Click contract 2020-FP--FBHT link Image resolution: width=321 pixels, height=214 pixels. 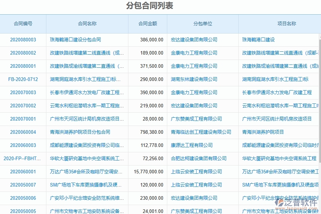[22, 159]
